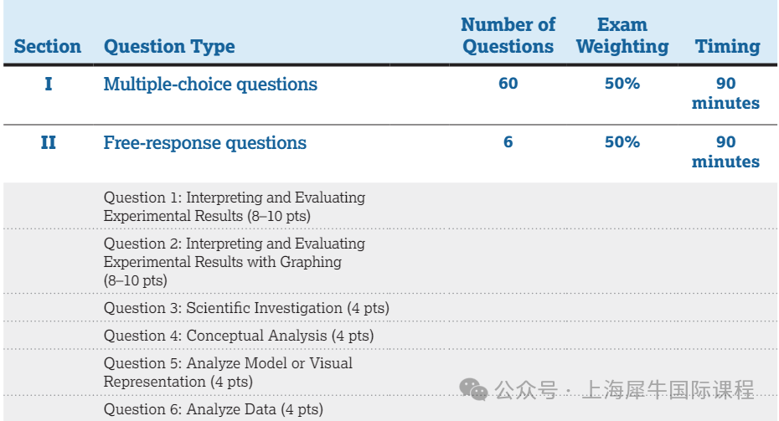Click the Free-response questions row label
Viewport: 779px width, 421px height.
click(x=204, y=143)
